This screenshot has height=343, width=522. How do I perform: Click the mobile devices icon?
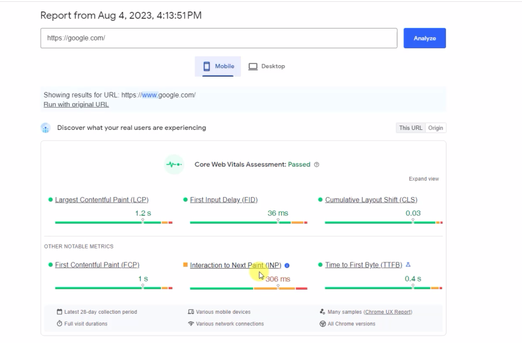pos(191,312)
